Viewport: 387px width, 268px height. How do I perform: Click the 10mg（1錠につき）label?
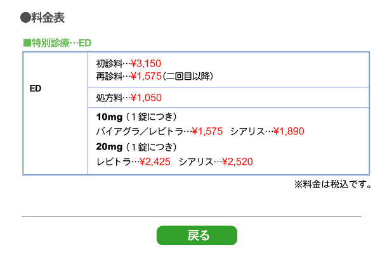(x=136, y=117)
